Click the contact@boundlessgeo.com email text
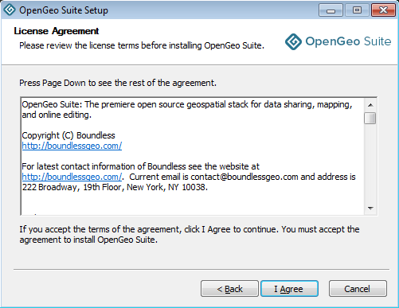399x308 pixels. (244, 177)
